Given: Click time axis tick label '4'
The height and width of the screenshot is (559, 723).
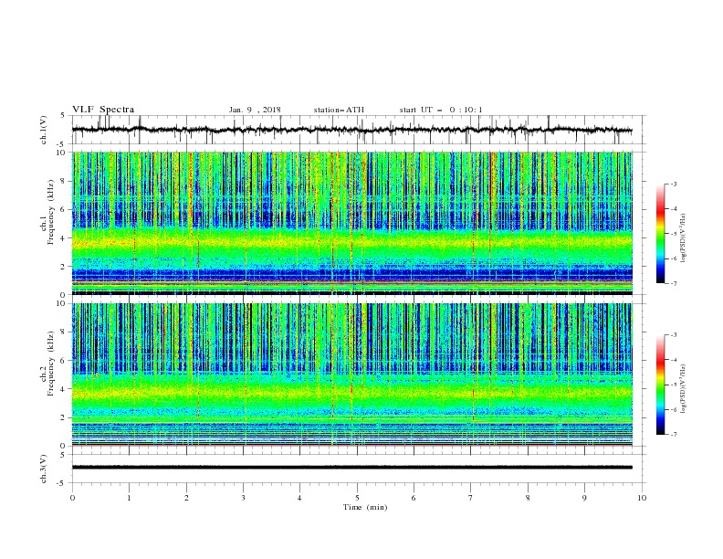Looking at the screenshot, I should pos(299,498).
